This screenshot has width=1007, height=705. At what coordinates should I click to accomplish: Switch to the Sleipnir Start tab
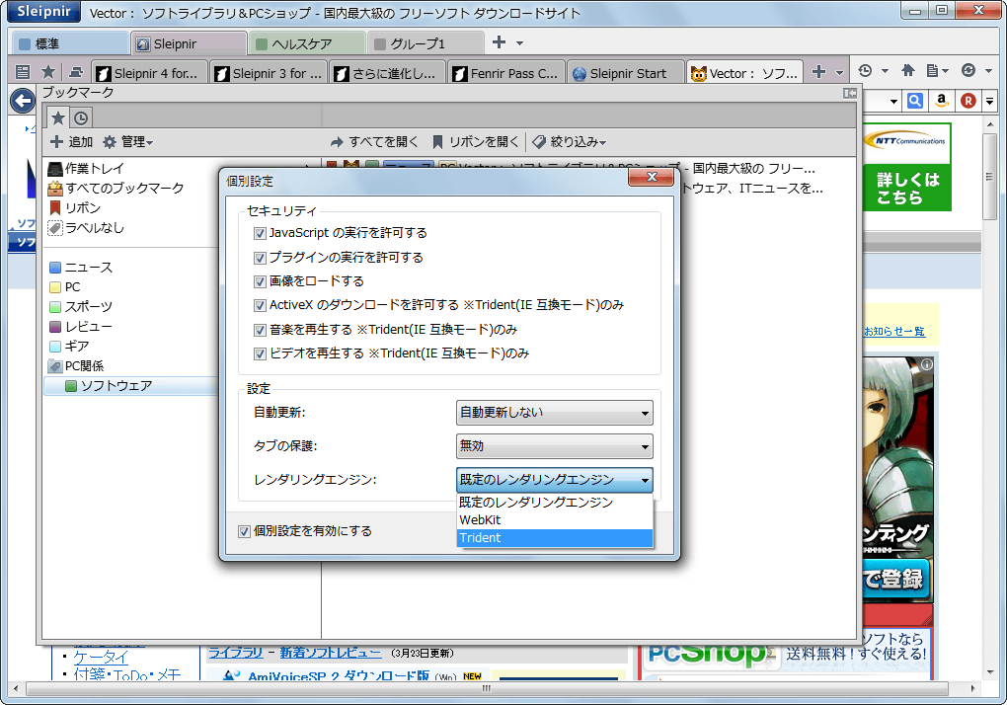625,73
